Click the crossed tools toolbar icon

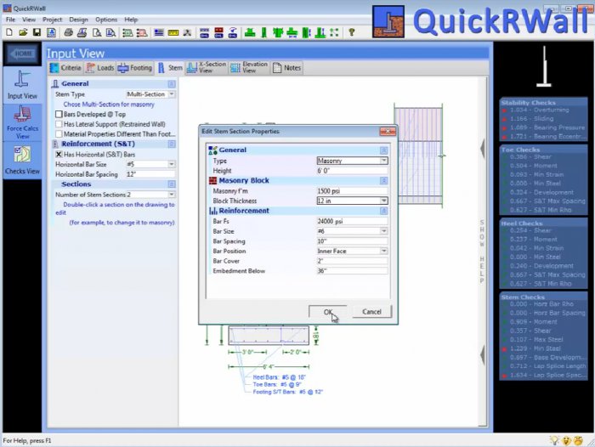[x=187, y=32]
